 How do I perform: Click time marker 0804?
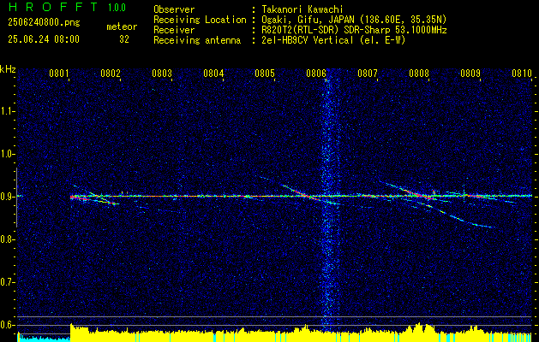pyautogui.click(x=213, y=73)
